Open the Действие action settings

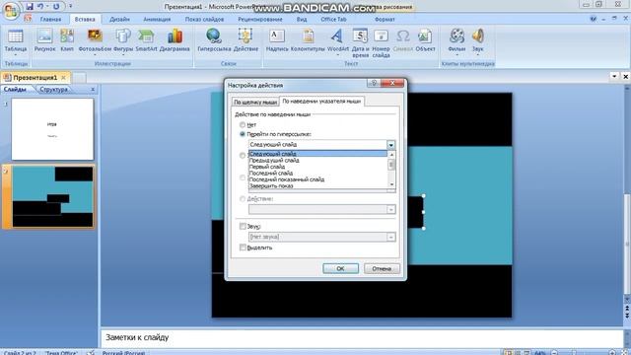tap(245, 40)
